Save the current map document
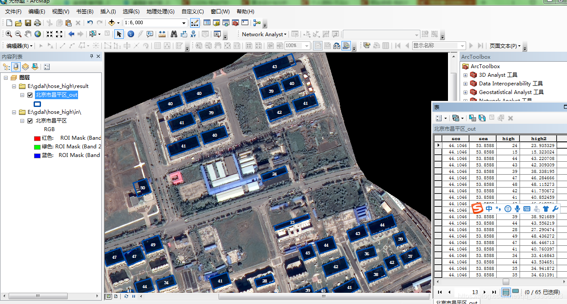 coord(28,23)
